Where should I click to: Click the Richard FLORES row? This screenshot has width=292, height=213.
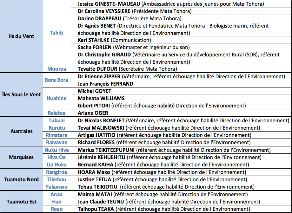point(181,142)
